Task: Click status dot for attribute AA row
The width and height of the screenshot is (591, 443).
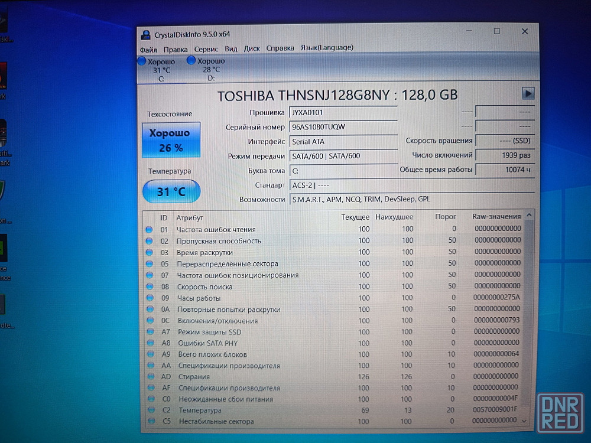Action: pyautogui.click(x=151, y=366)
